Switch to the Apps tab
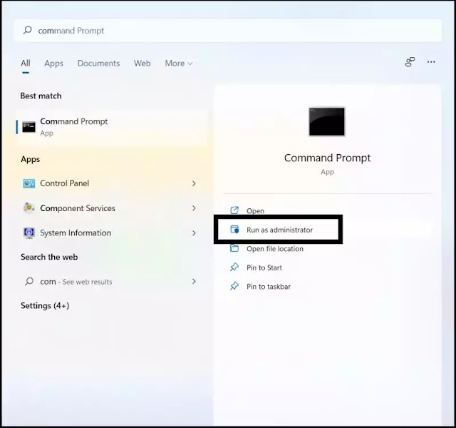This screenshot has width=456, height=428. pos(54,63)
